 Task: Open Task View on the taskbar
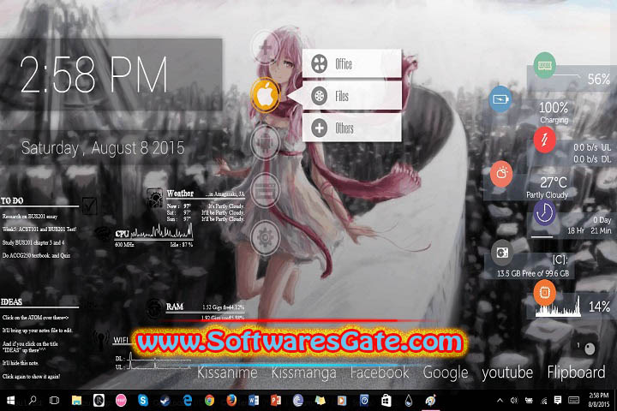tap(54, 401)
